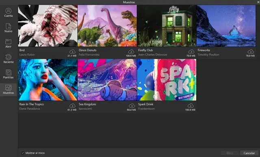Switch to Plantillas templates section
This screenshot has width=260, height=157.
coord(8,74)
